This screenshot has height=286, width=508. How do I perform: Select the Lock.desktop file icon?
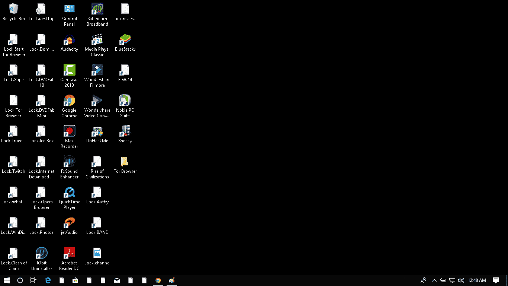(x=42, y=12)
